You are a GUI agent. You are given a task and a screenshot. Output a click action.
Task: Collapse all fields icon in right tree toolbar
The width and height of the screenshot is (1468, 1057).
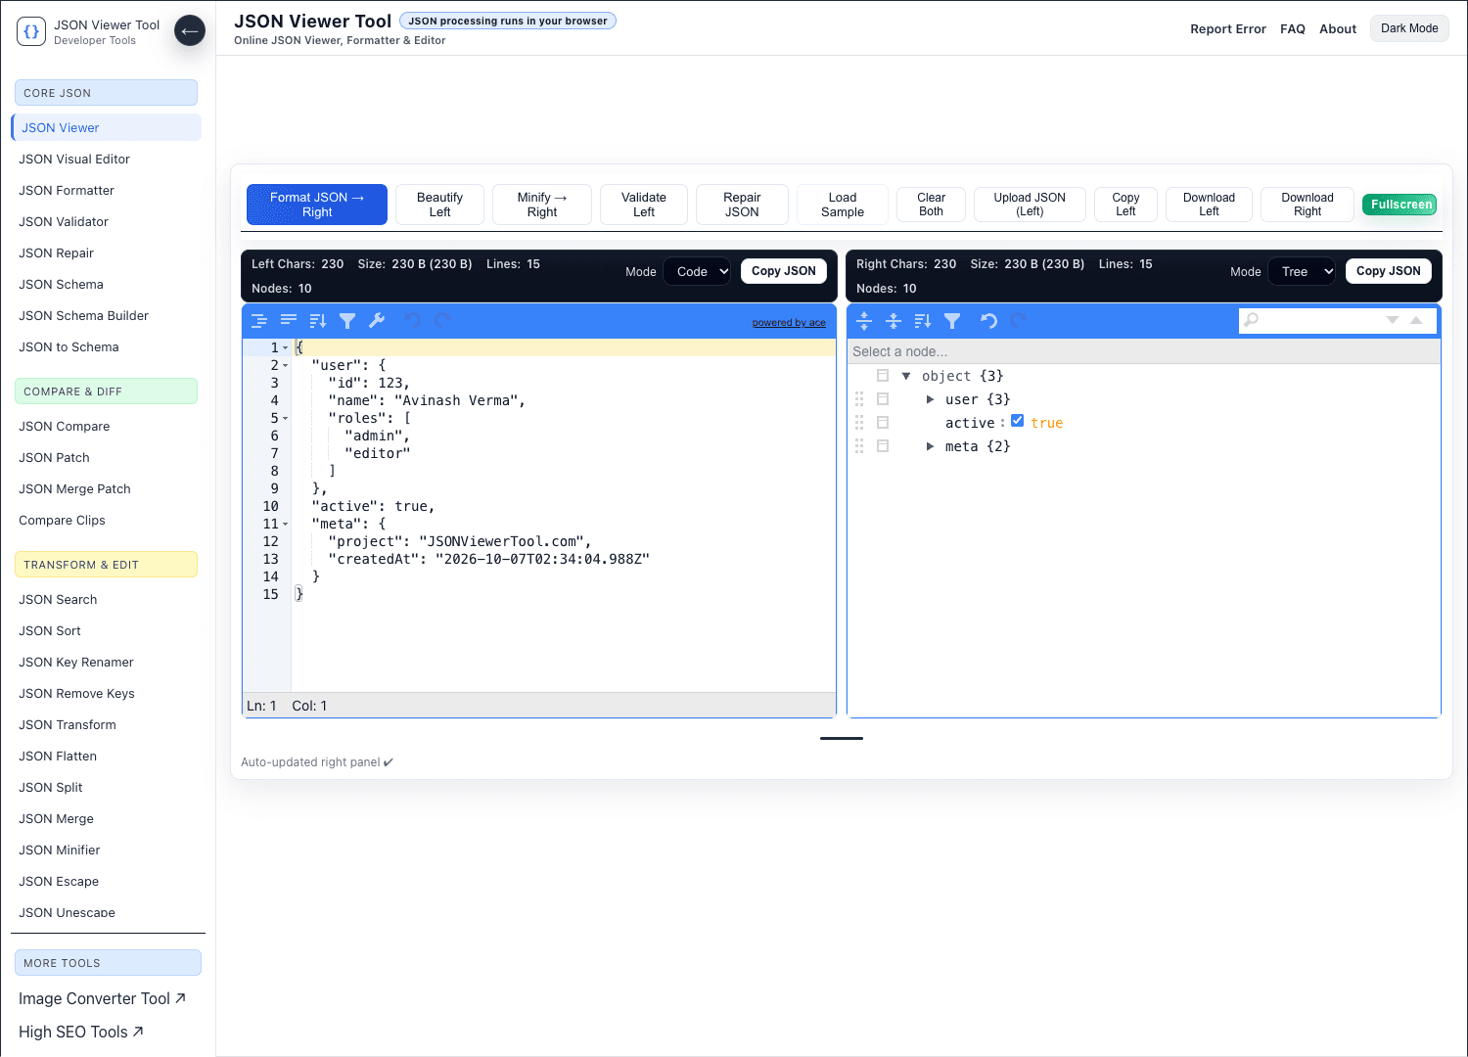click(x=894, y=320)
